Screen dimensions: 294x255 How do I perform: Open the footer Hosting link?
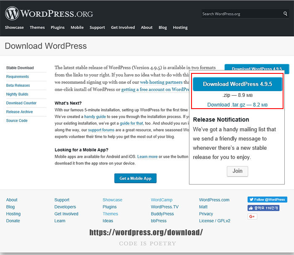tap(13, 214)
